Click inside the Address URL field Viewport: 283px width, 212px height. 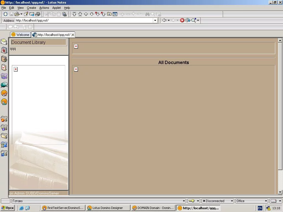pos(83,20)
